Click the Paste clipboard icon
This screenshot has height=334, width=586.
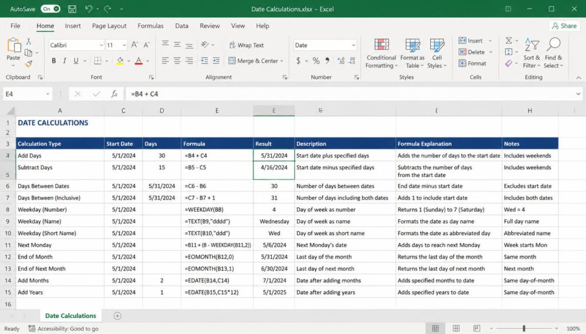pos(14,45)
